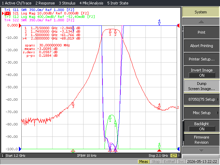Click blue reference triangle at bottom left
The height and width of the screenshot is (165, 220).
pos(20,149)
